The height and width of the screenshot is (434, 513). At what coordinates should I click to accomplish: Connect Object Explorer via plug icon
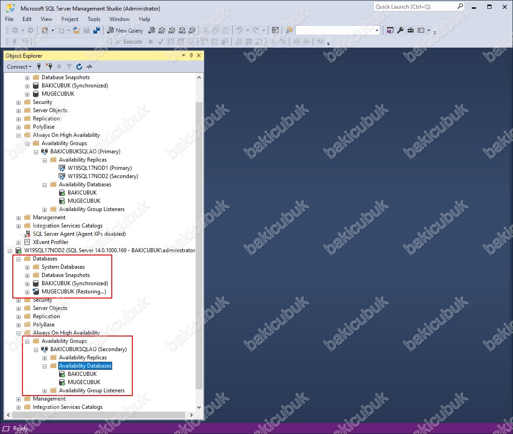(x=39, y=67)
